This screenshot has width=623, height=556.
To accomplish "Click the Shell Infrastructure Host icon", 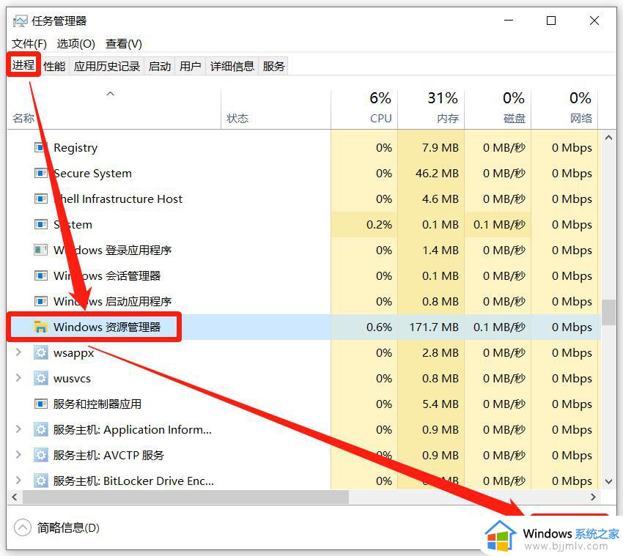I will [41, 199].
